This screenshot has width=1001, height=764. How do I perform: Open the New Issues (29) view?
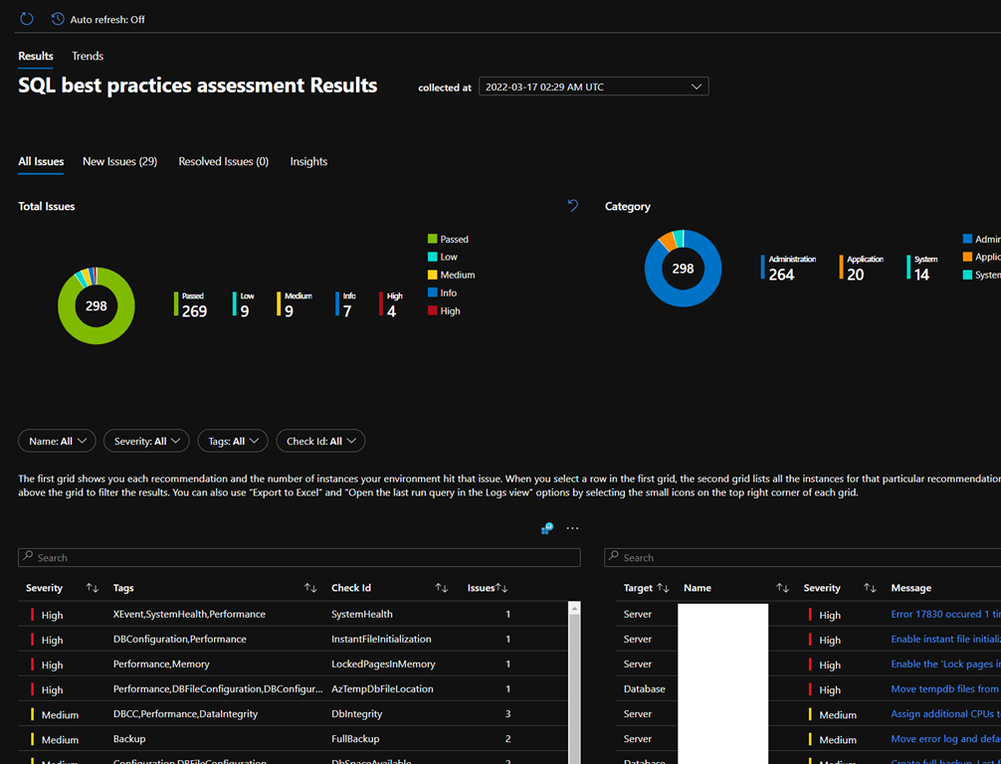pyautogui.click(x=119, y=161)
